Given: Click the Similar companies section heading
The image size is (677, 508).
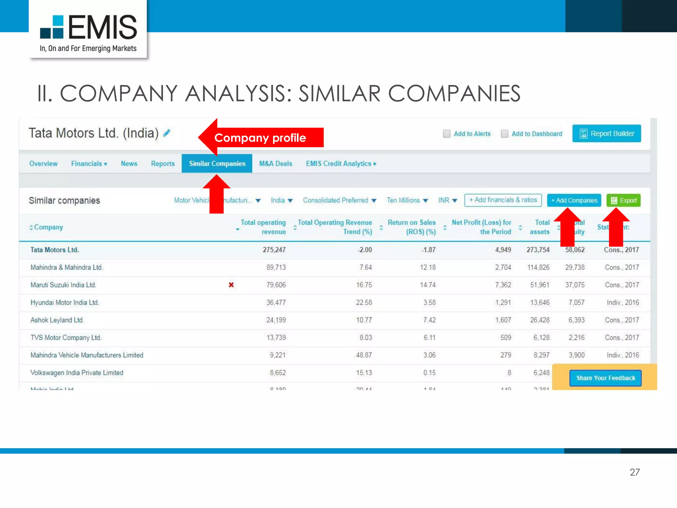Looking at the screenshot, I should click(64, 200).
